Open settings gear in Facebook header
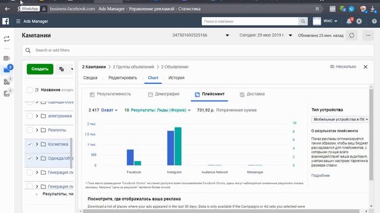380x213 pixels. pos(359,21)
